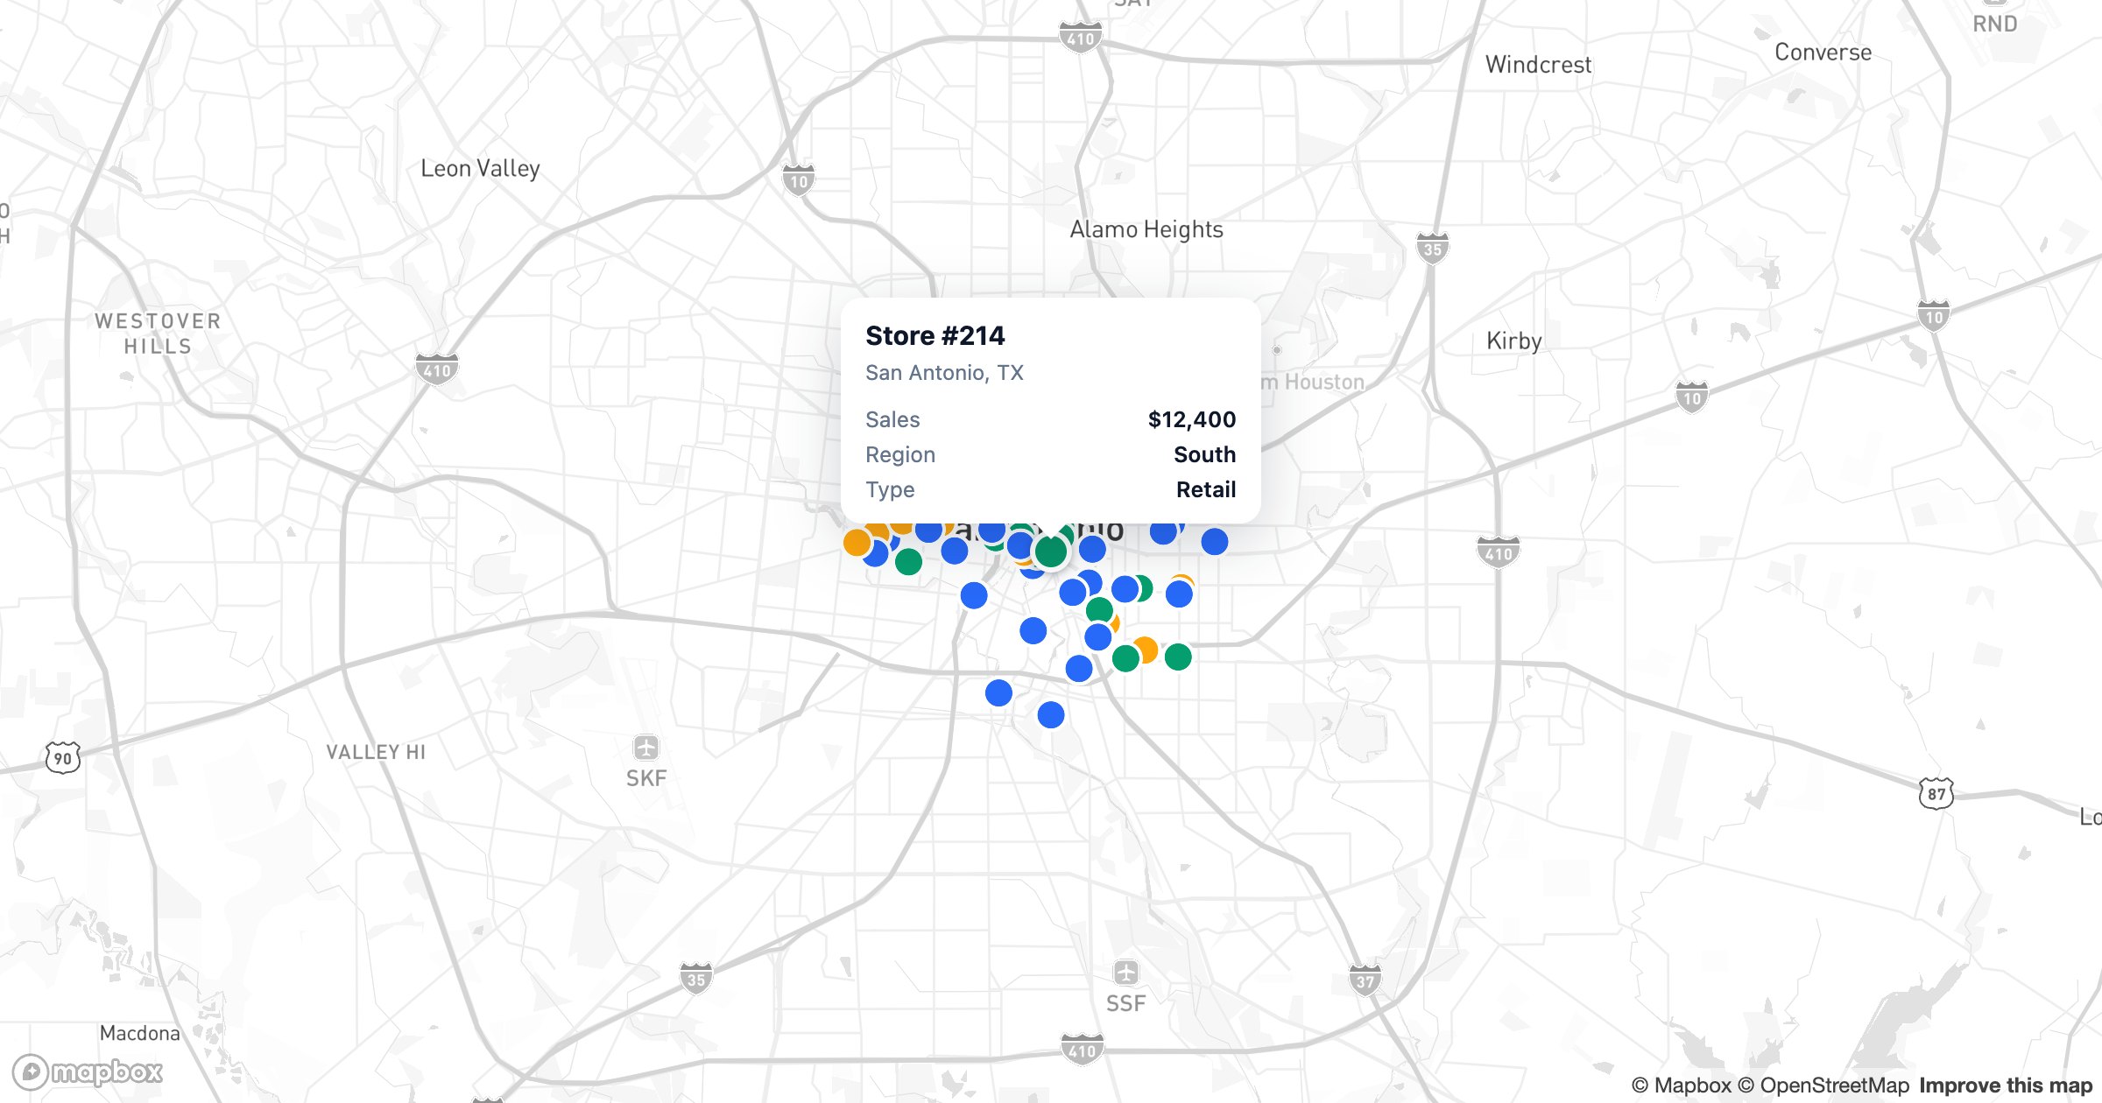Click the San Antonio, TX popup subtitle

point(944,373)
